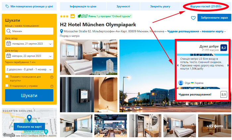This screenshot has height=140, width=232.
Task: Show next guest review with right arrow
Action: [228, 65]
